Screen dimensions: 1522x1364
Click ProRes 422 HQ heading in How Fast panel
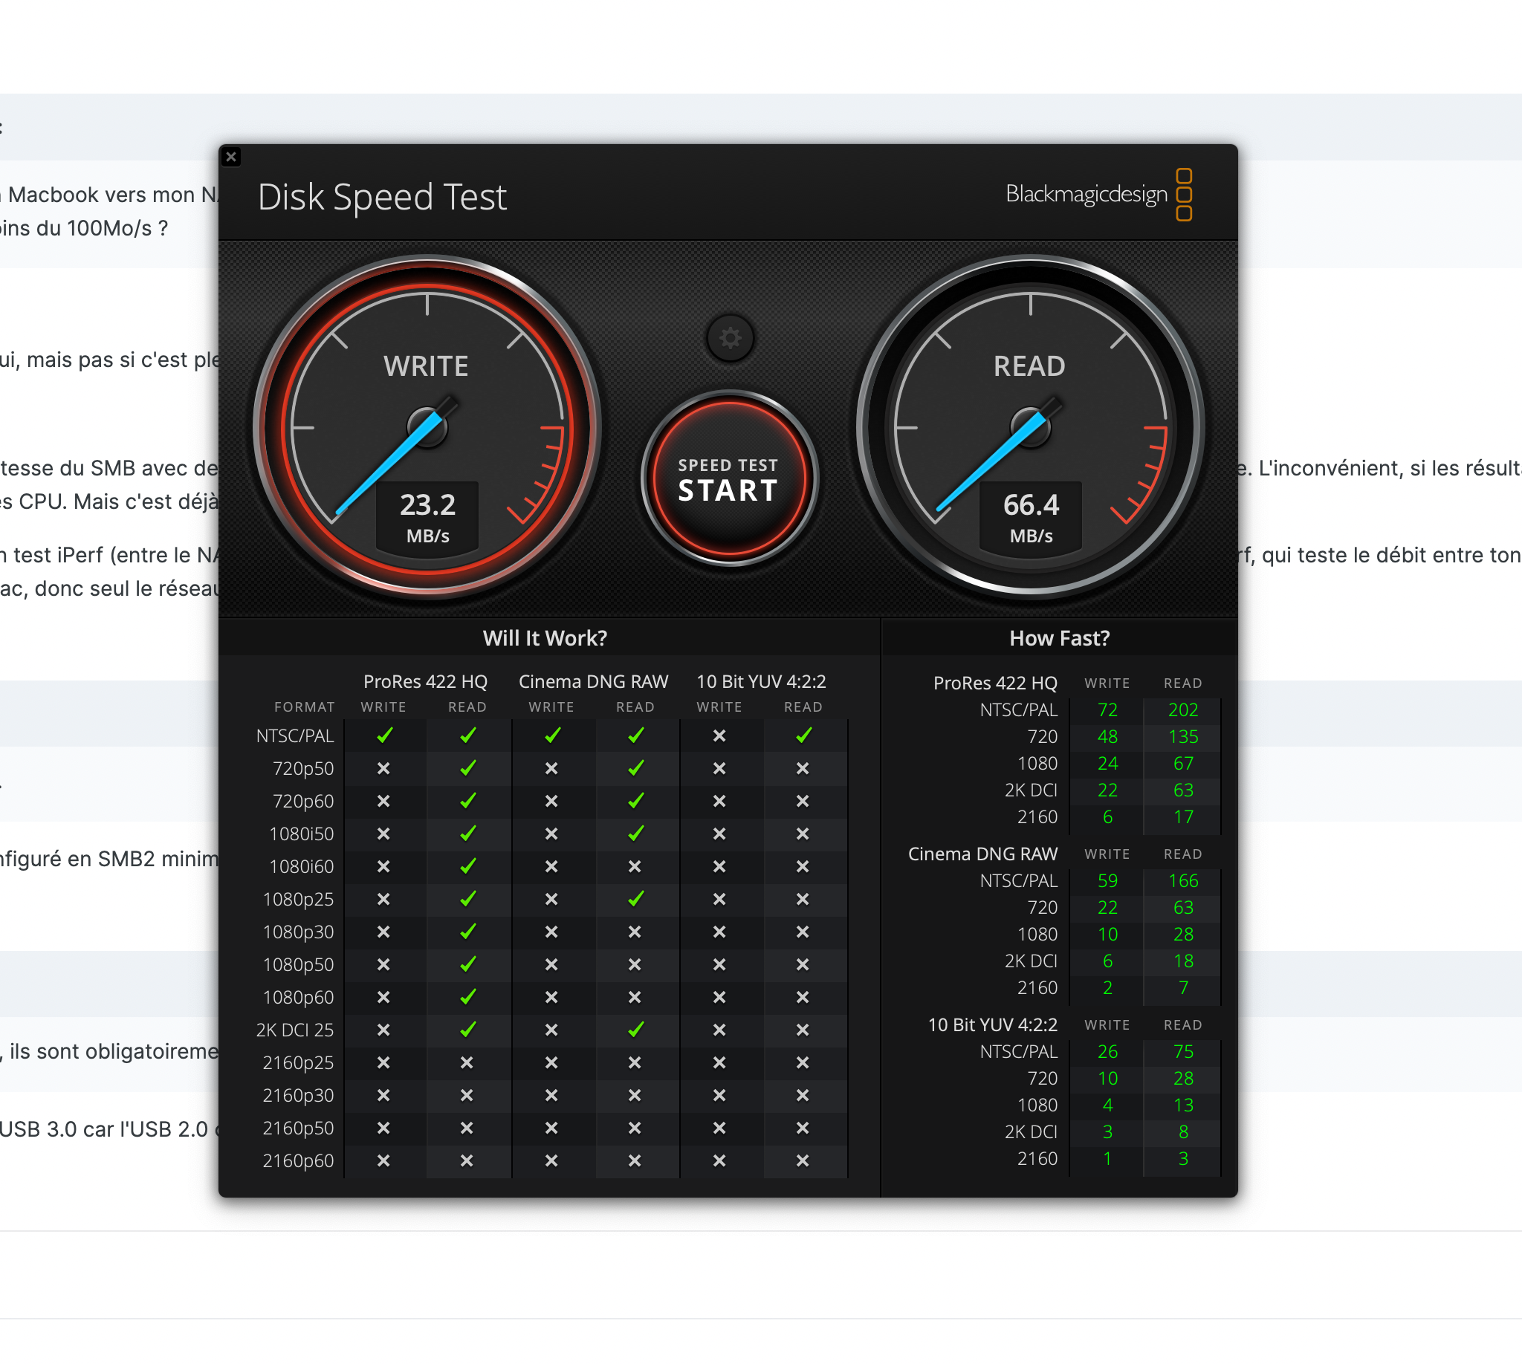click(x=995, y=683)
